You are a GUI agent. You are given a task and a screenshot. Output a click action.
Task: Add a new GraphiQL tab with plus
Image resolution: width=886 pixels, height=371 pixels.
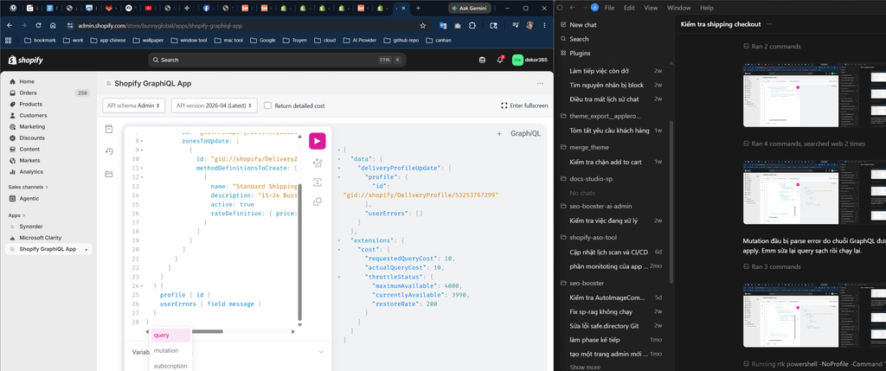point(499,134)
